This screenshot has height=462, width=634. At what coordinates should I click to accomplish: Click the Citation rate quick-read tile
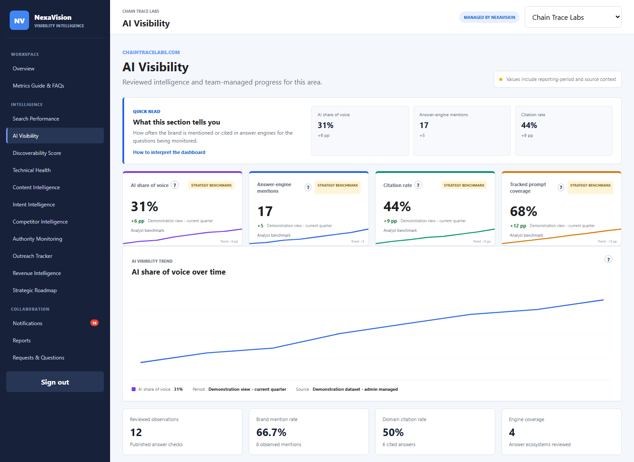[564, 131]
